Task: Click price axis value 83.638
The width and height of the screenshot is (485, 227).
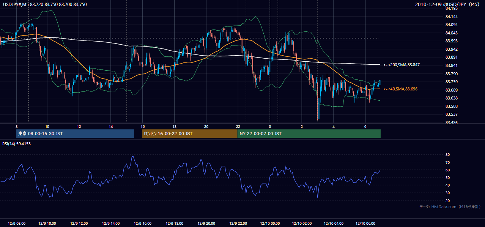Action: point(452,98)
